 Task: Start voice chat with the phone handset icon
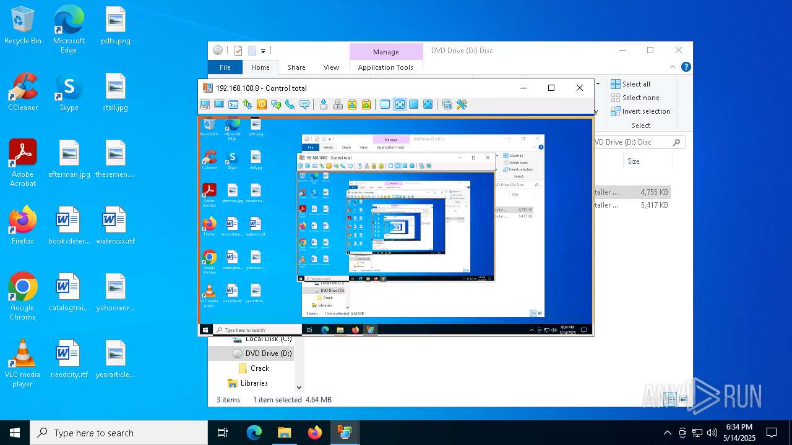click(290, 104)
